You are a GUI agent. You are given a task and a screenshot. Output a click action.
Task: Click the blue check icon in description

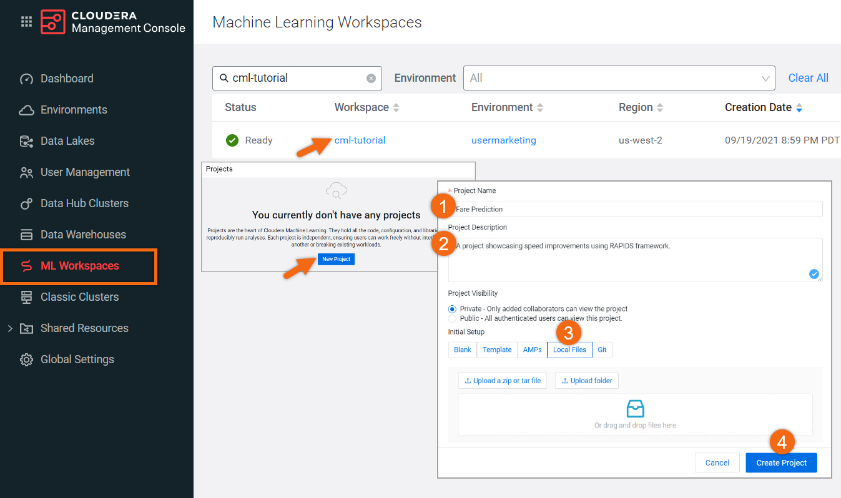point(814,273)
